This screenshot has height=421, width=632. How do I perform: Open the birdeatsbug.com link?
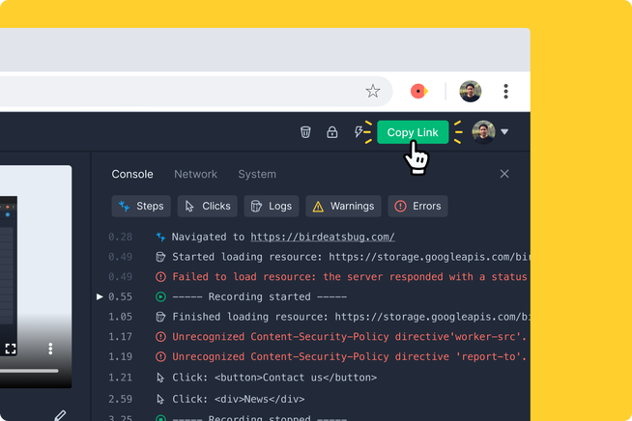(x=322, y=237)
